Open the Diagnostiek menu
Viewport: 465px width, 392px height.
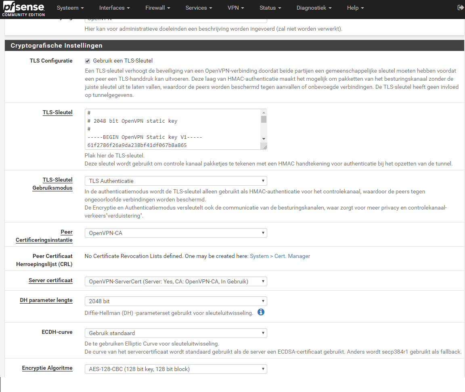314,8
